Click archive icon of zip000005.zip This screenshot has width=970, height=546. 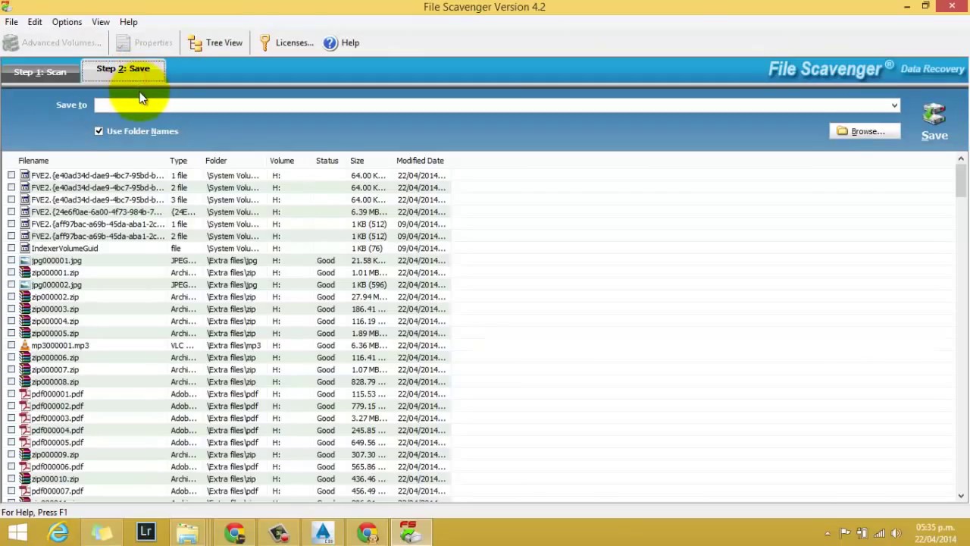click(x=25, y=334)
